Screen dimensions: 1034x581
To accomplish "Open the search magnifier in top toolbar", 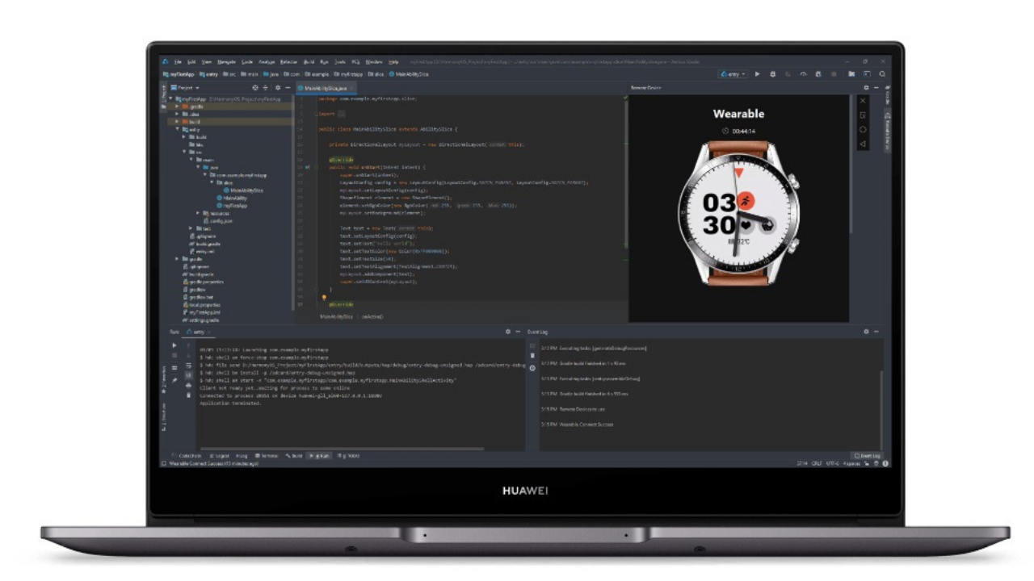I will (x=882, y=74).
